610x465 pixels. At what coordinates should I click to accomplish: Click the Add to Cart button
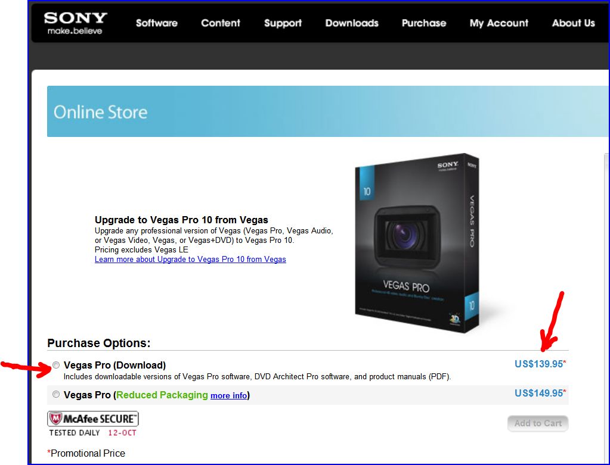tap(538, 423)
